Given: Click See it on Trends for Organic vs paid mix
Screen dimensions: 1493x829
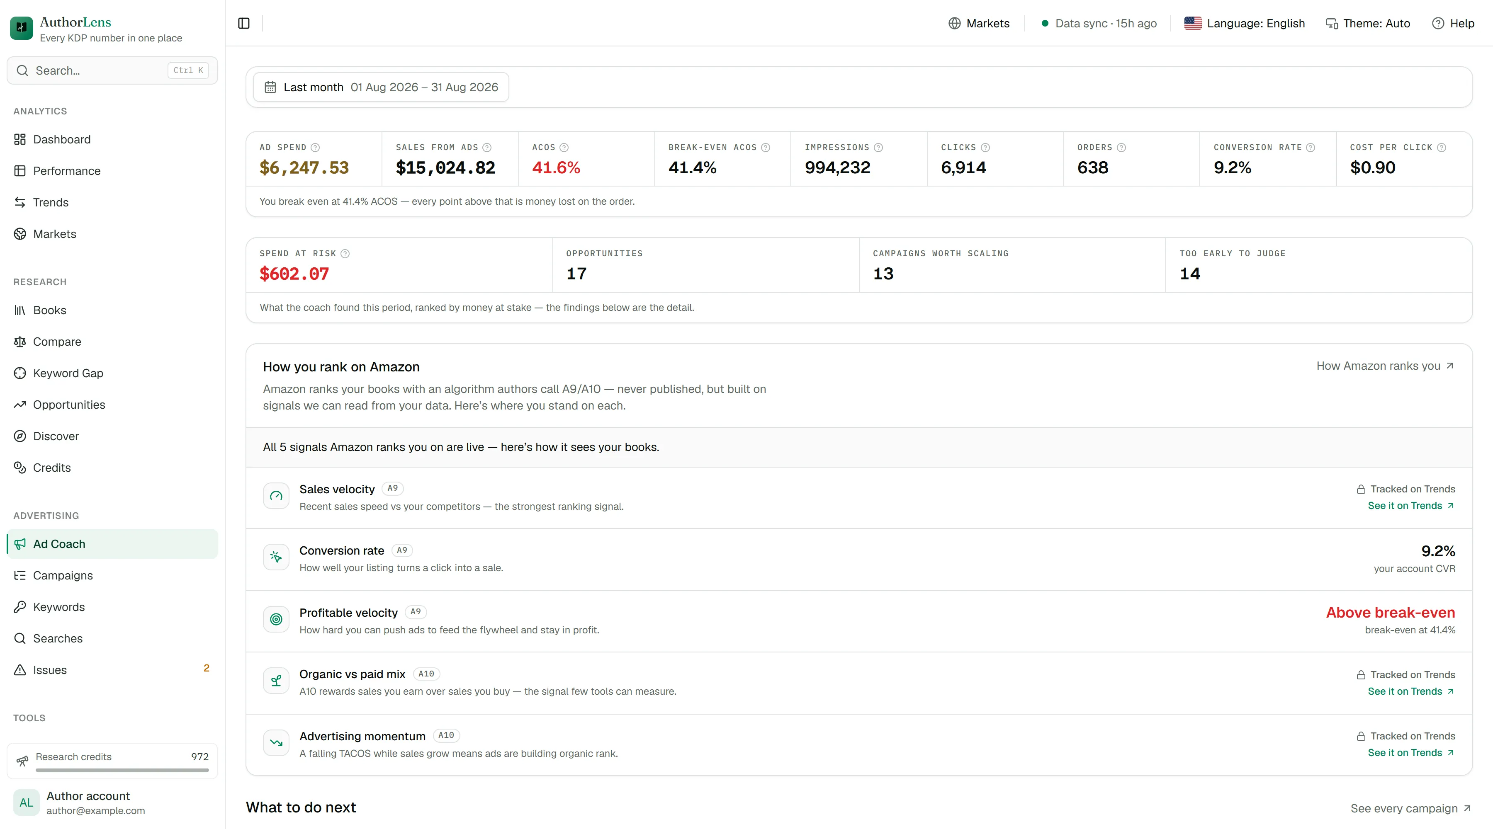Looking at the screenshot, I should (x=1411, y=691).
